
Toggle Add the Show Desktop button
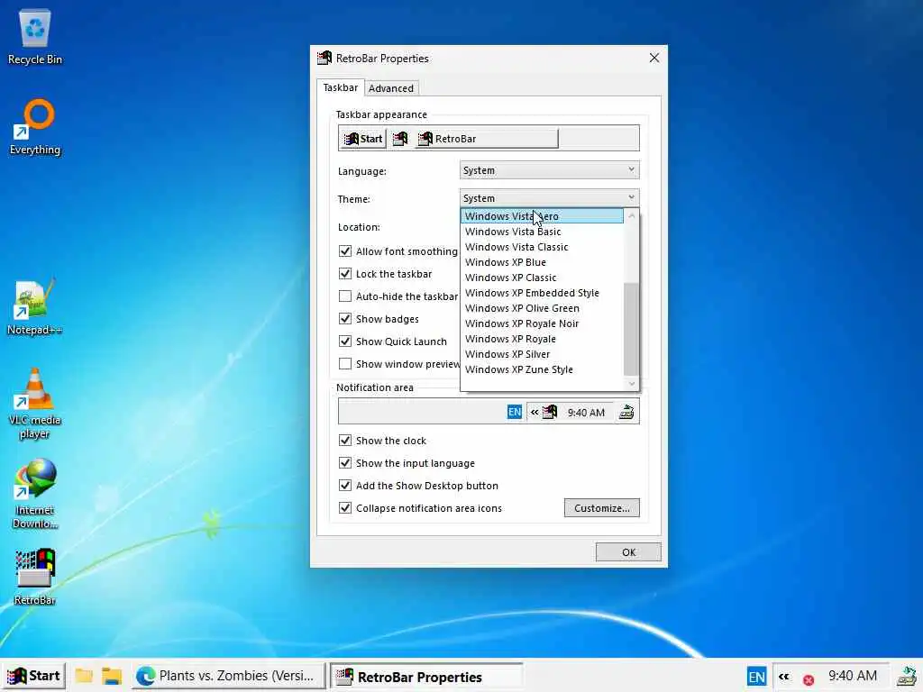point(345,486)
